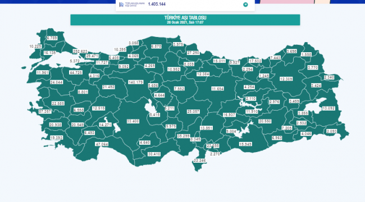
Task: Select the province value 11.654
Action: 218,89
